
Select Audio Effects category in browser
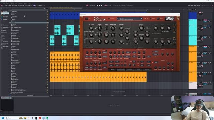5,27
